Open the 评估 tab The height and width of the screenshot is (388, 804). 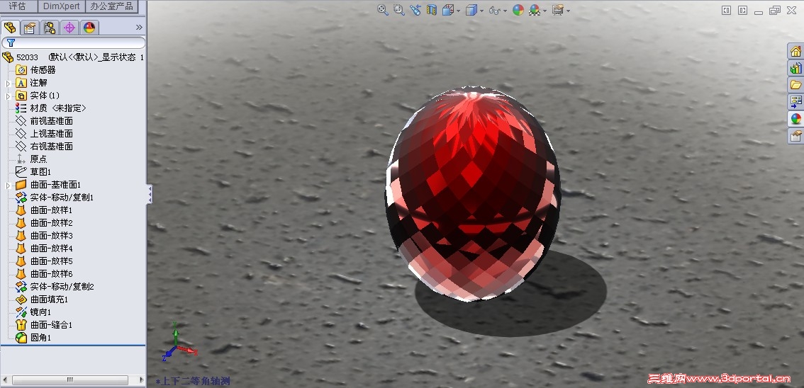tap(18, 6)
